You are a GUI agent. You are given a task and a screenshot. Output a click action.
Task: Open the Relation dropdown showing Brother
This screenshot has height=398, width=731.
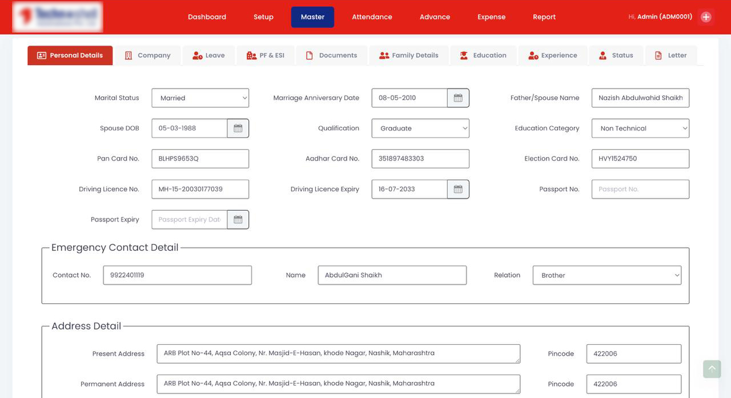click(607, 275)
